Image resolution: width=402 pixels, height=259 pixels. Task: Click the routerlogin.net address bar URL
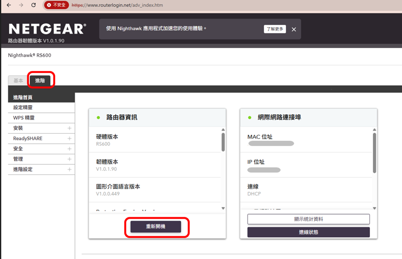click(117, 5)
